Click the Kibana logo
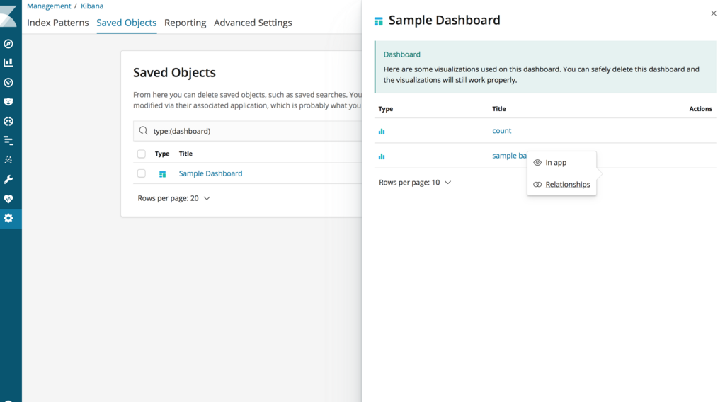Screen dimensions: 725x402 (x=8, y=16)
